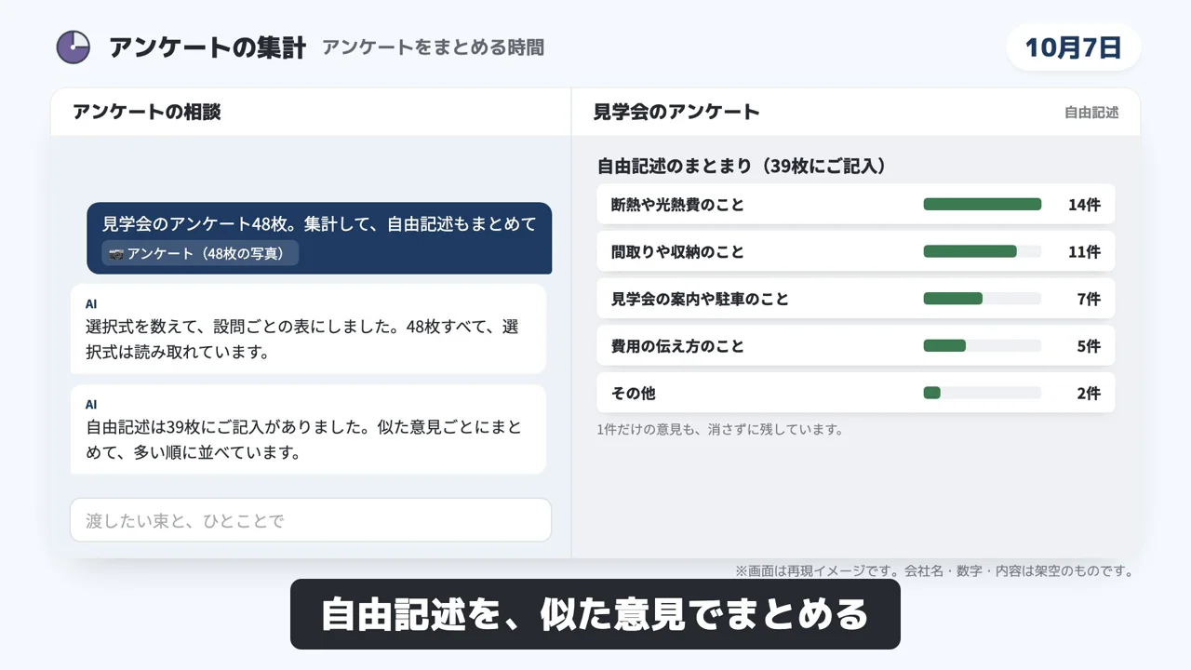
Task: Click the その他 progress bar
Action: (982, 393)
